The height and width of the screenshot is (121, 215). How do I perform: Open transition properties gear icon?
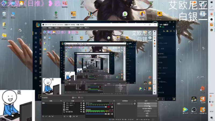135,104
